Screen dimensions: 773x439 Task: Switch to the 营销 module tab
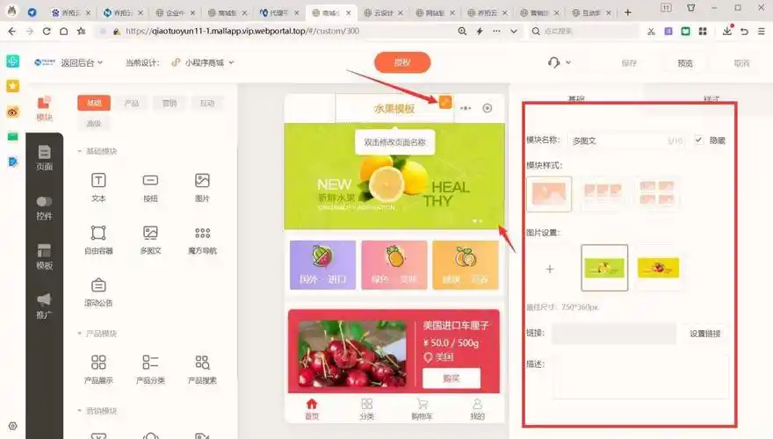point(170,103)
